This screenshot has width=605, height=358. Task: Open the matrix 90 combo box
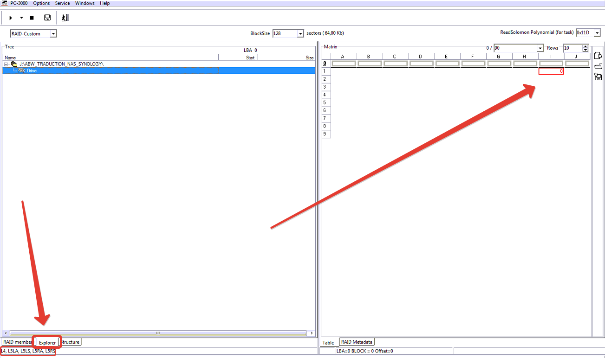click(540, 48)
